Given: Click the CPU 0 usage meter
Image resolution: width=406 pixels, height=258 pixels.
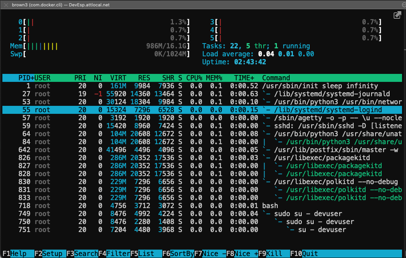Looking at the screenshot, I should point(104,22).
